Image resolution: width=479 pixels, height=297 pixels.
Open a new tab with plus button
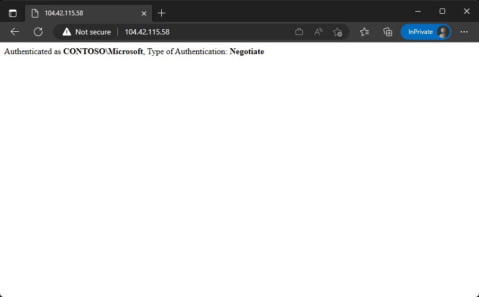[161, 13]
